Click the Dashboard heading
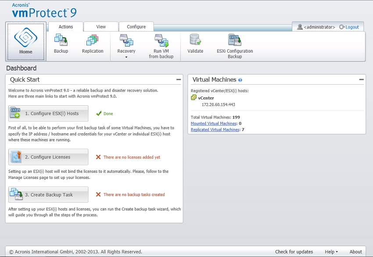The image size is (373, 257). tap(22, 68)
